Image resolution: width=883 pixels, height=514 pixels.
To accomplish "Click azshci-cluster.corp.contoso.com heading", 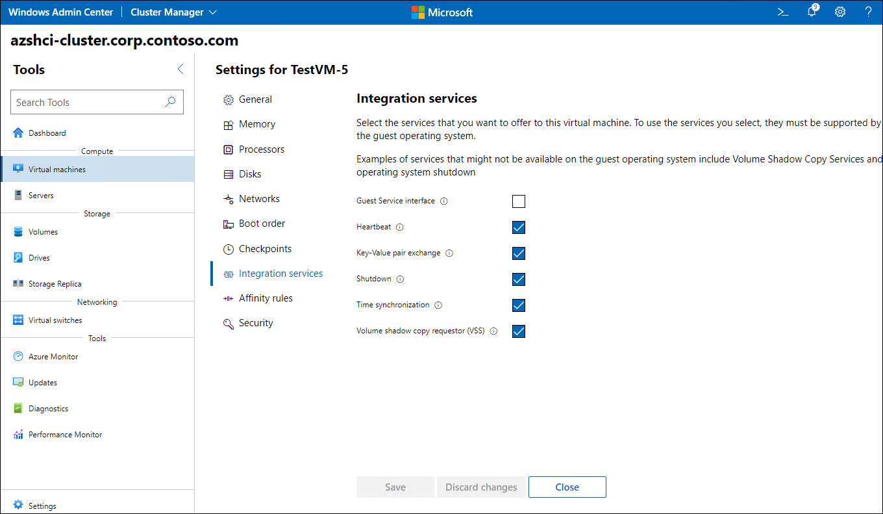I will (x=125, y=40).
